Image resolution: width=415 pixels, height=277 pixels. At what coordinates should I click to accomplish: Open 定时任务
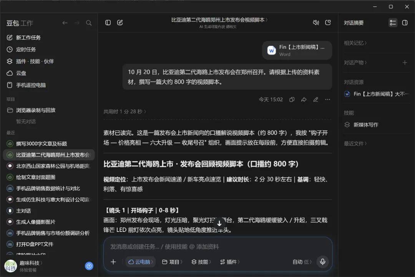coord(49,50)
